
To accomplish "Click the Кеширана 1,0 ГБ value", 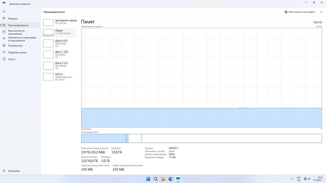I will point(105,161).
